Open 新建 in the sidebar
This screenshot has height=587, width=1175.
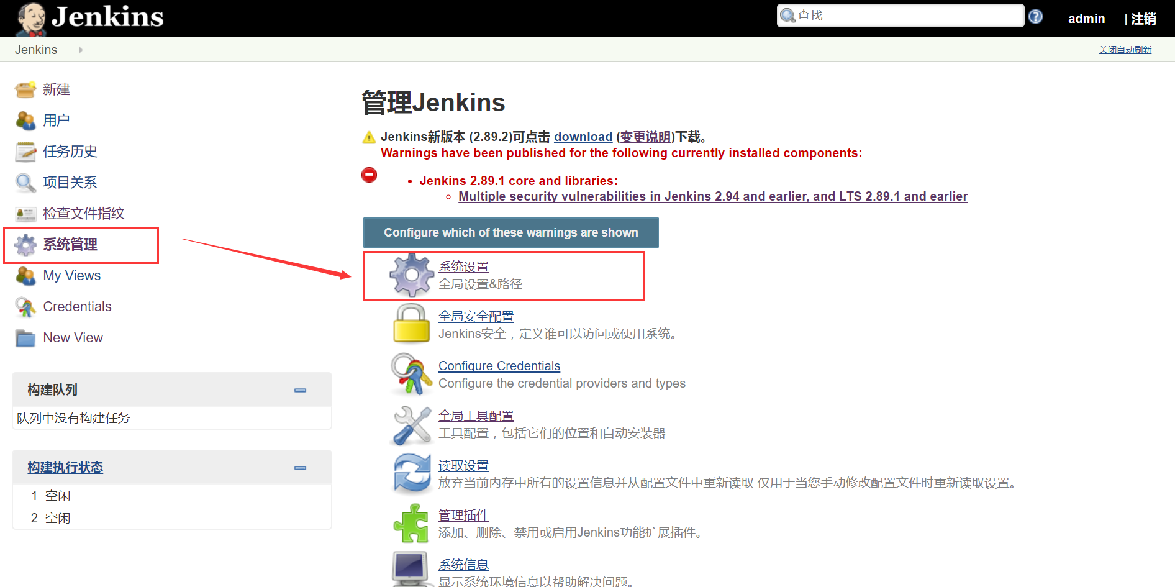[x=57, y=89]
